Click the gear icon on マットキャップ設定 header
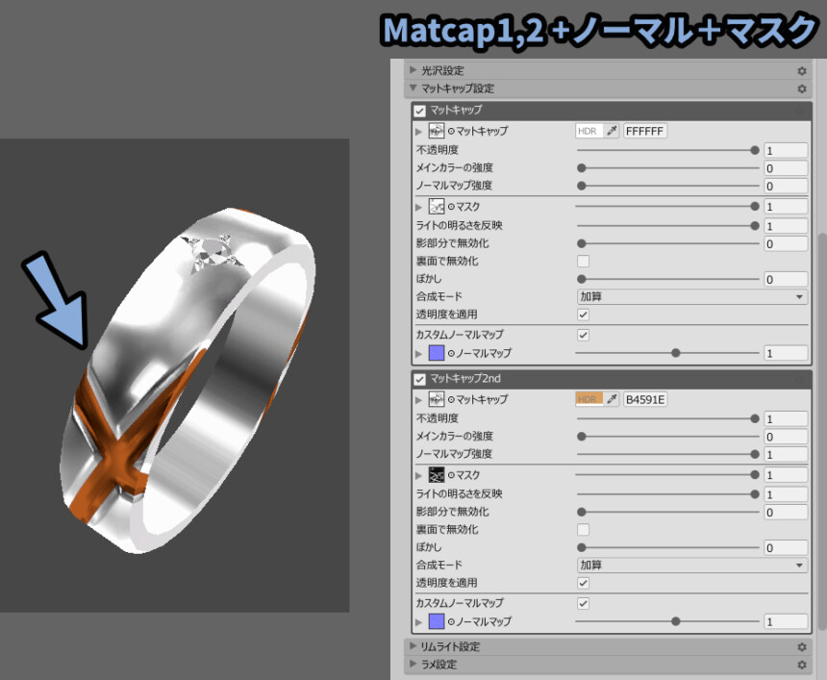 click(801, 88)
